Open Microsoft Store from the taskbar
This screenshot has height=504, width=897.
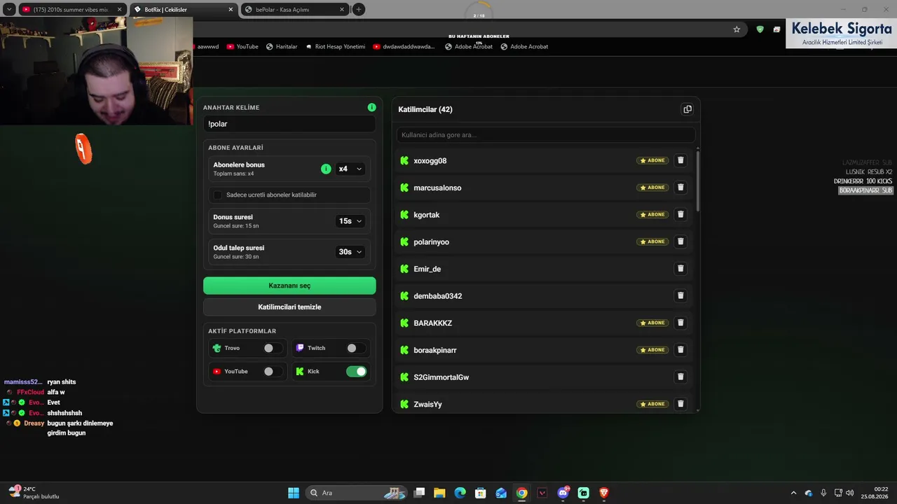point(481,493)
